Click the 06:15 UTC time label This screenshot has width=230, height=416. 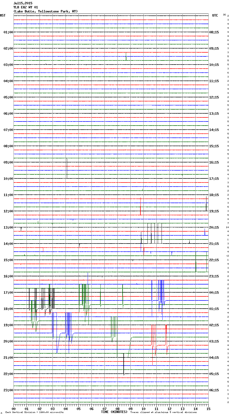214,390
